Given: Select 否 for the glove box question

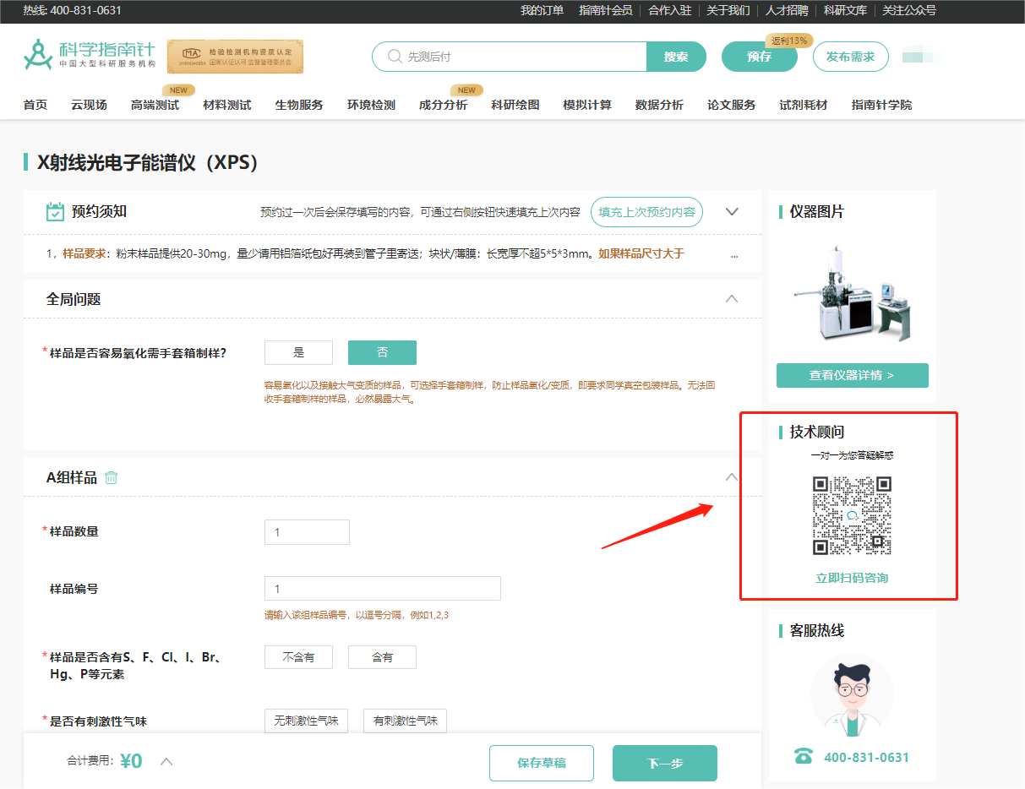Looking at the screenshot, I should click(382, 352).
